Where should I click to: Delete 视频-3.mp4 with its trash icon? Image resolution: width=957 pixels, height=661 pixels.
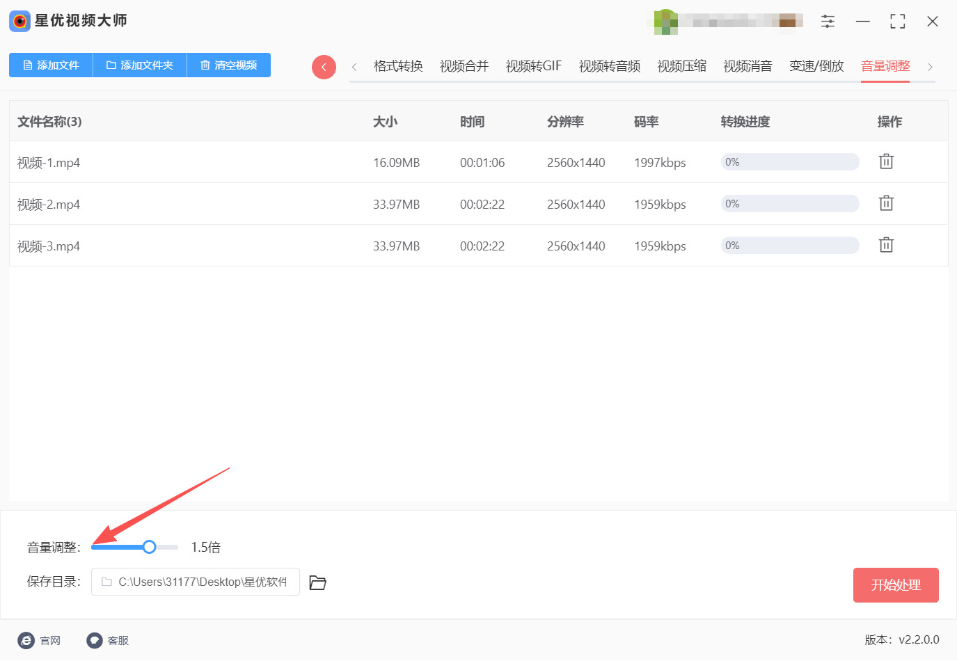click(886, 245)
